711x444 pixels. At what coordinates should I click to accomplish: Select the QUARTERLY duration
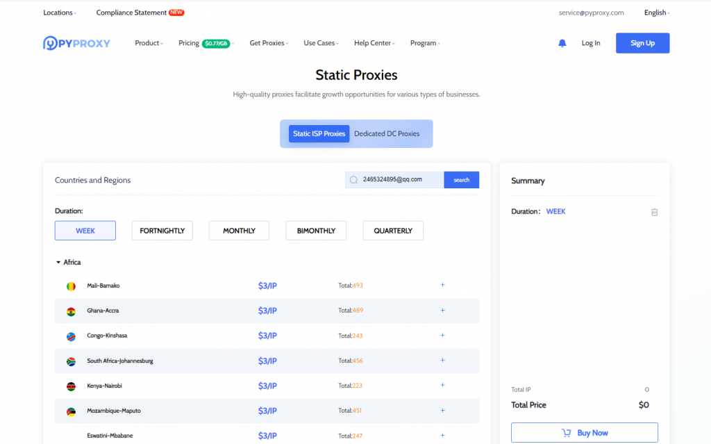[393, 230]
